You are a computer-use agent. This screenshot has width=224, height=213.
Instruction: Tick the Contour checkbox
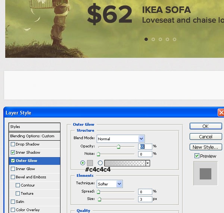(x=18, y=185)
